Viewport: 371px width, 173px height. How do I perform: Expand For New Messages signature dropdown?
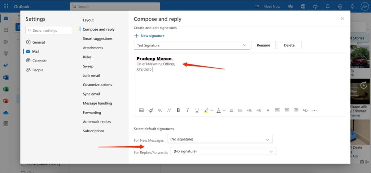pos(220,139)
